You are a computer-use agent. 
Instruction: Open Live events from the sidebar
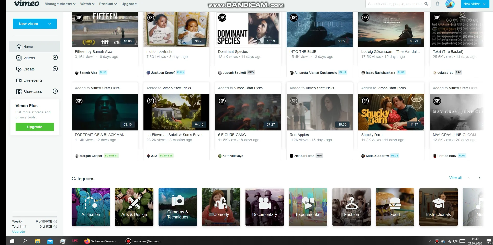coord(33,80)
